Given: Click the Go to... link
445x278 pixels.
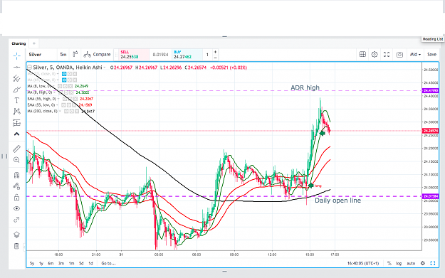Looking at the screenshot, I should click(x=108, y=263).
